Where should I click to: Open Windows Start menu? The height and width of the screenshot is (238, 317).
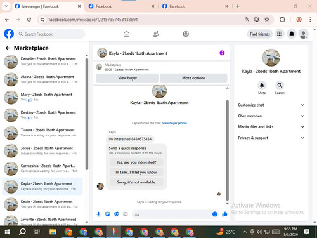pyautogui.click(x=8, y=232)
